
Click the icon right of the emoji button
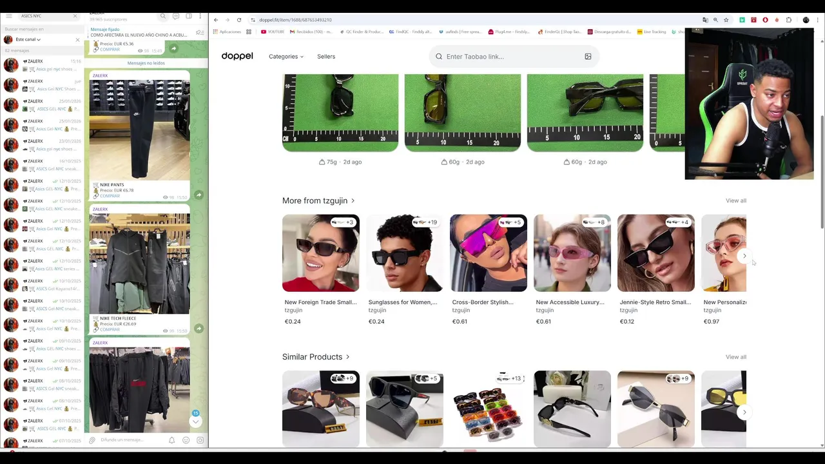click(200, 440)
